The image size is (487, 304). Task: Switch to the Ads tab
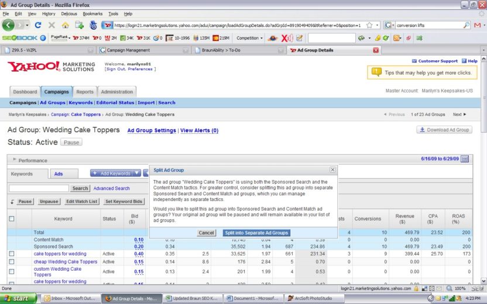63,174
